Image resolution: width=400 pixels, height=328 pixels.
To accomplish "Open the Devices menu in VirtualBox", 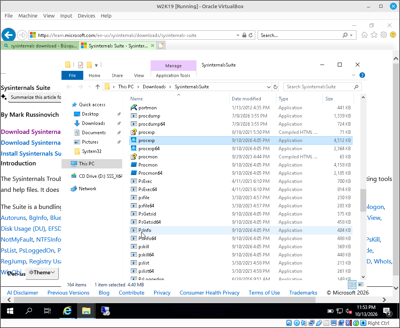I will coord(86,16).
